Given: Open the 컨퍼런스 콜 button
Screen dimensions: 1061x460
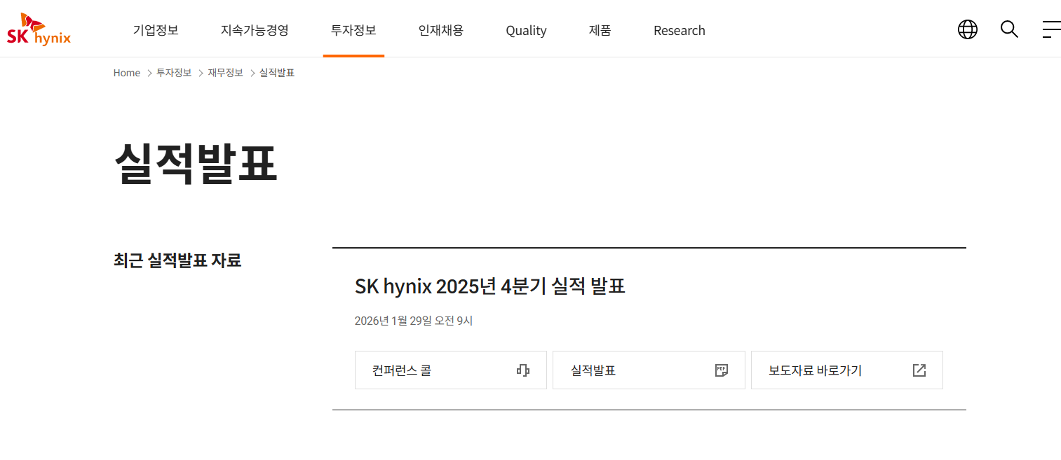Looking at the screenshot, I should (451, 370).
